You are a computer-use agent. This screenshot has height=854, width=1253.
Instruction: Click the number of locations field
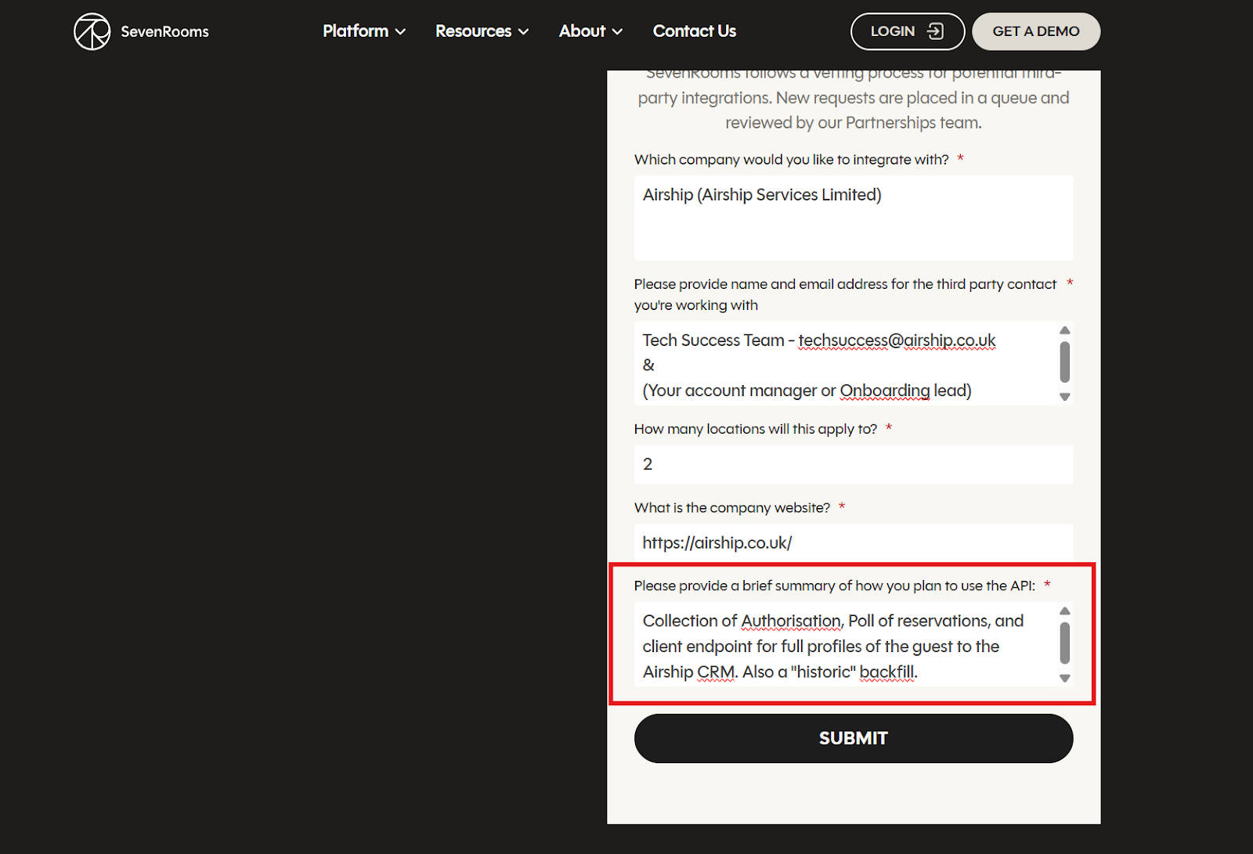[x=853, y=464]
